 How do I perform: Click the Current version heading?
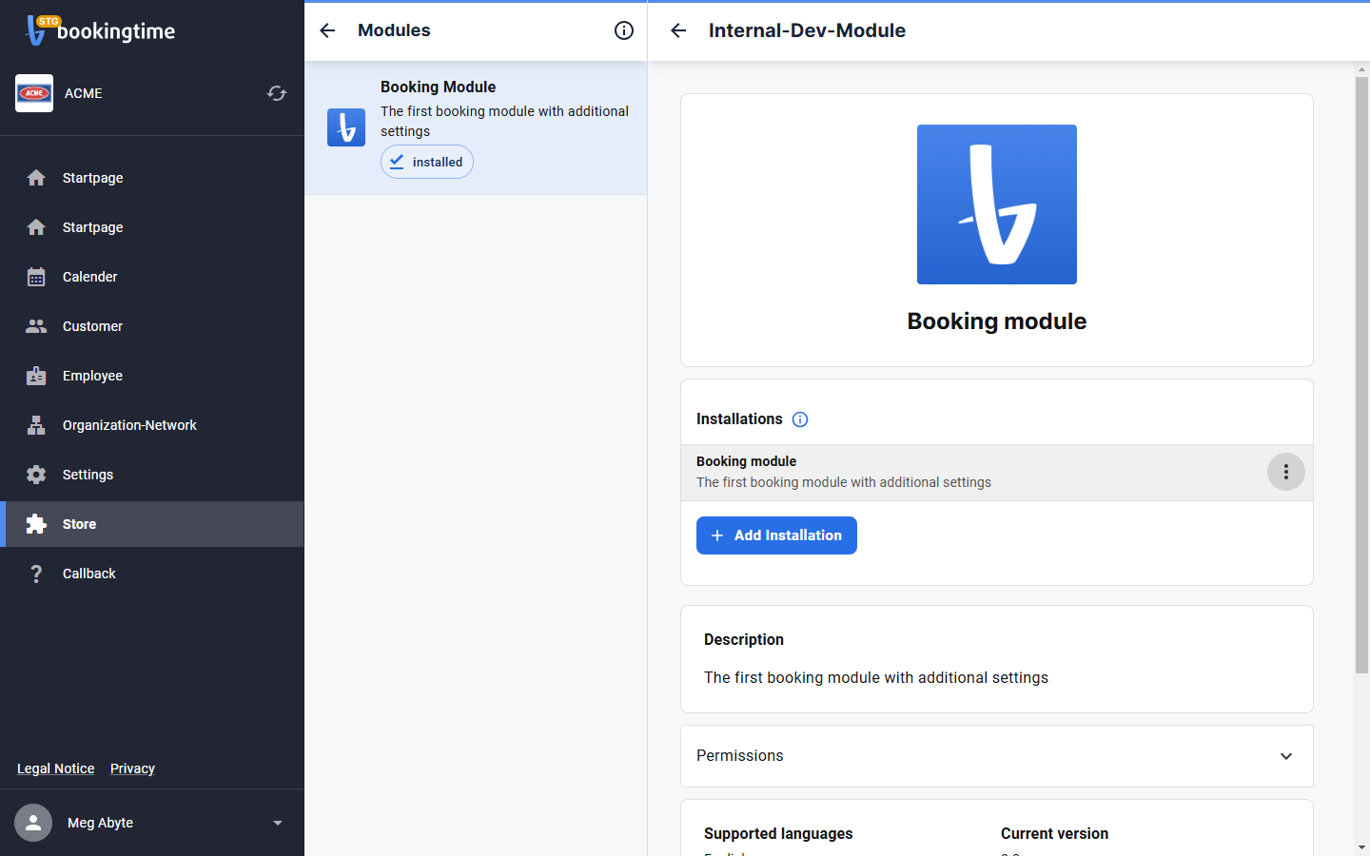coord(1054,833)
